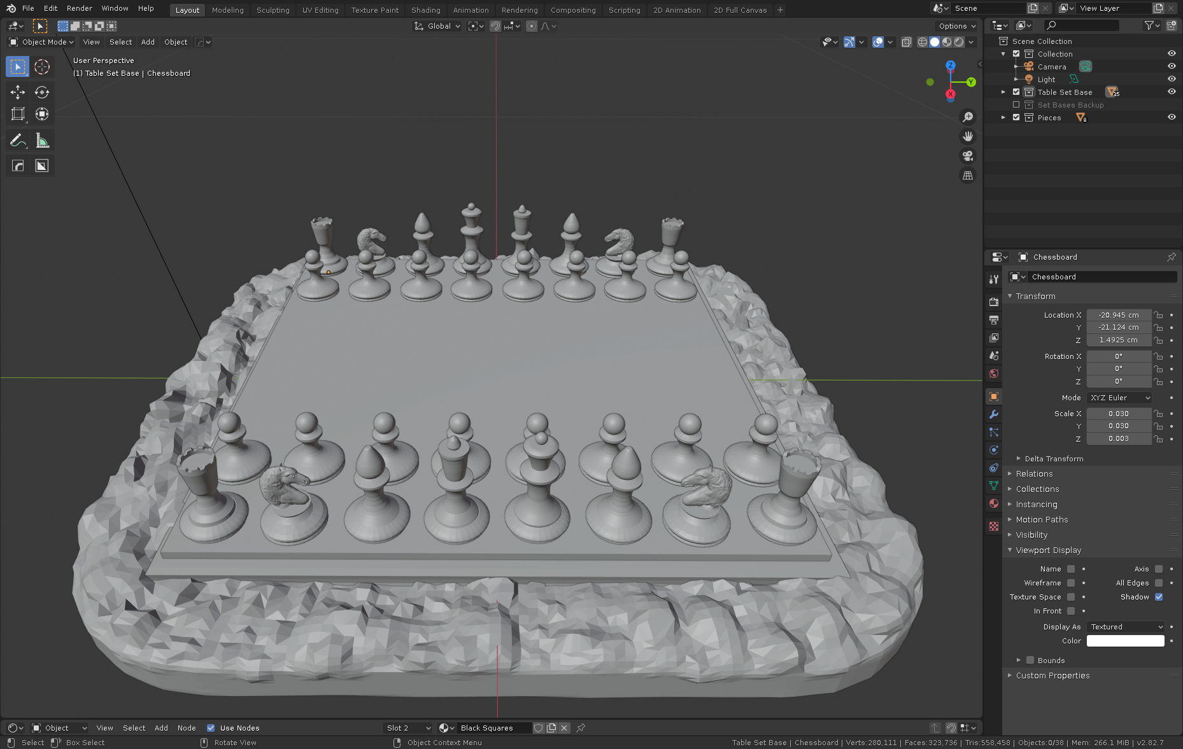The height and width of the screenshot is (749, 1183).
Task: Open the World properties tab
Action: coord(994,374)
